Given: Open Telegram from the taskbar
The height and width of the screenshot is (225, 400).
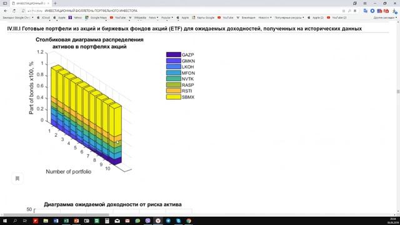Looking at the screenshot, I should pyautogui.click(x=168, y=221).
